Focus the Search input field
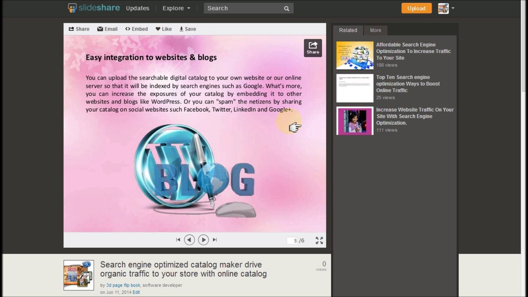Viewport: 528px width, 297px height. click(243, 8)
